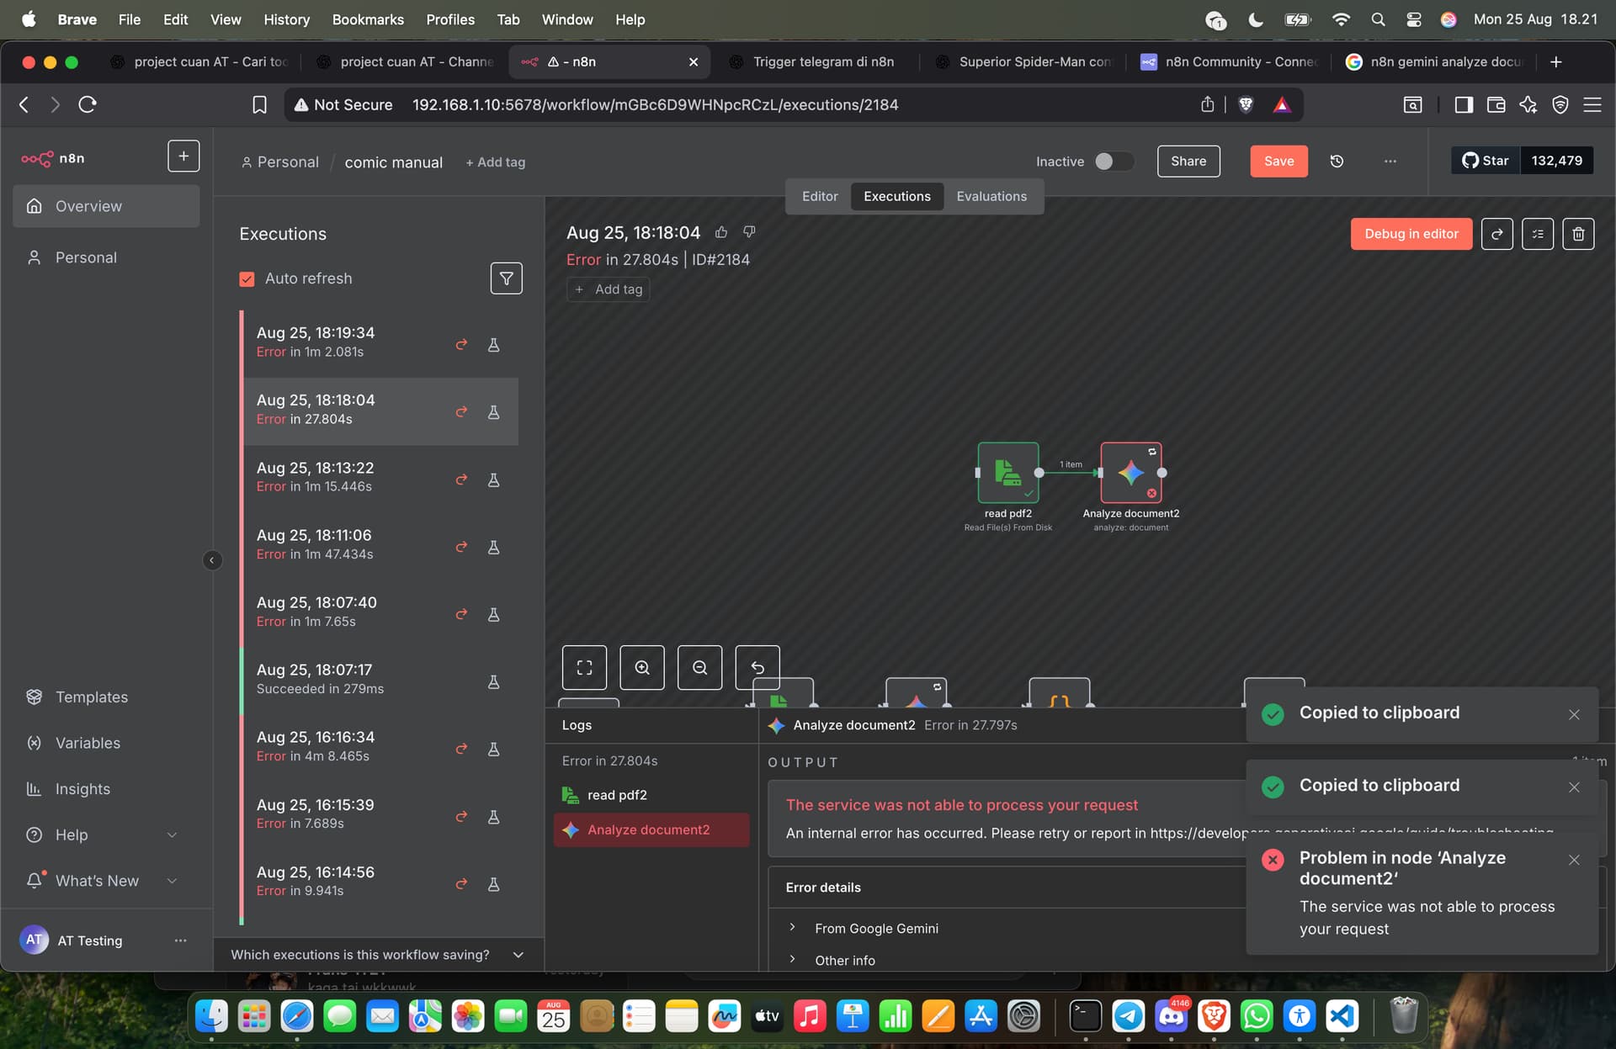The width and height of the screenshot is (1616, 1049).
Task: Retry the 18:13:22 execution icon
Action: [x=461, y=479]
